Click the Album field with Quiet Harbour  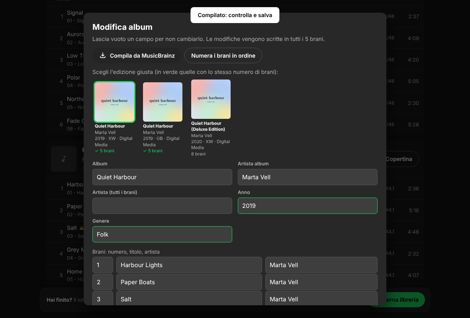[x=162, y=177]
